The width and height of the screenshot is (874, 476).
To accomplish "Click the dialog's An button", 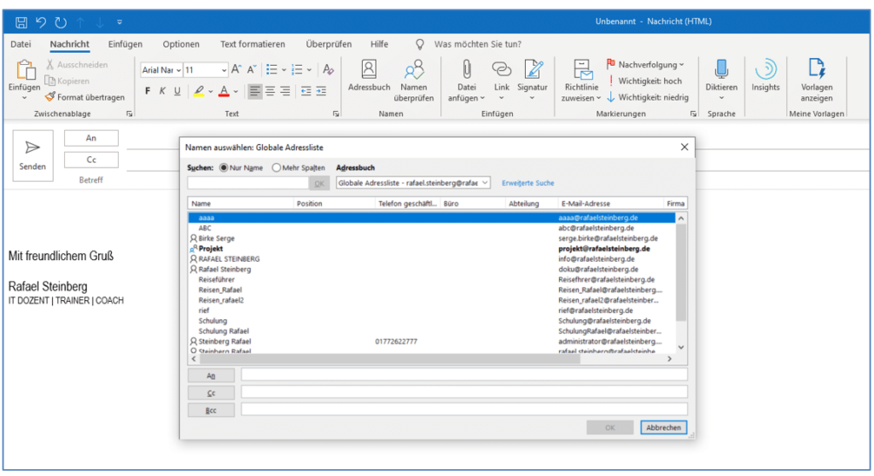I will [x=211, y=375].
